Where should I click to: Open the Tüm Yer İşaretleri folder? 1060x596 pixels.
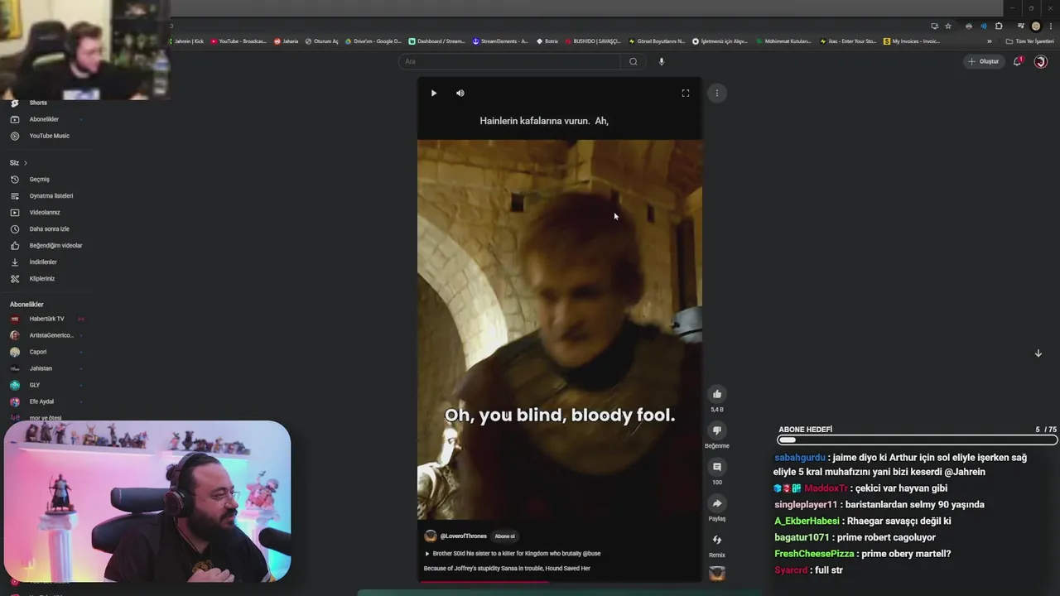coord(1029,41)
